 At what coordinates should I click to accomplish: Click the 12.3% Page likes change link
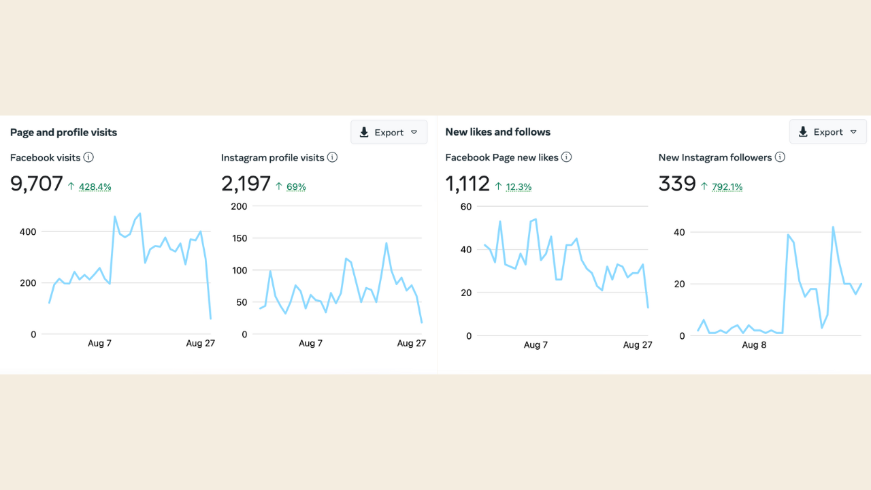click(x=519, y=186)
